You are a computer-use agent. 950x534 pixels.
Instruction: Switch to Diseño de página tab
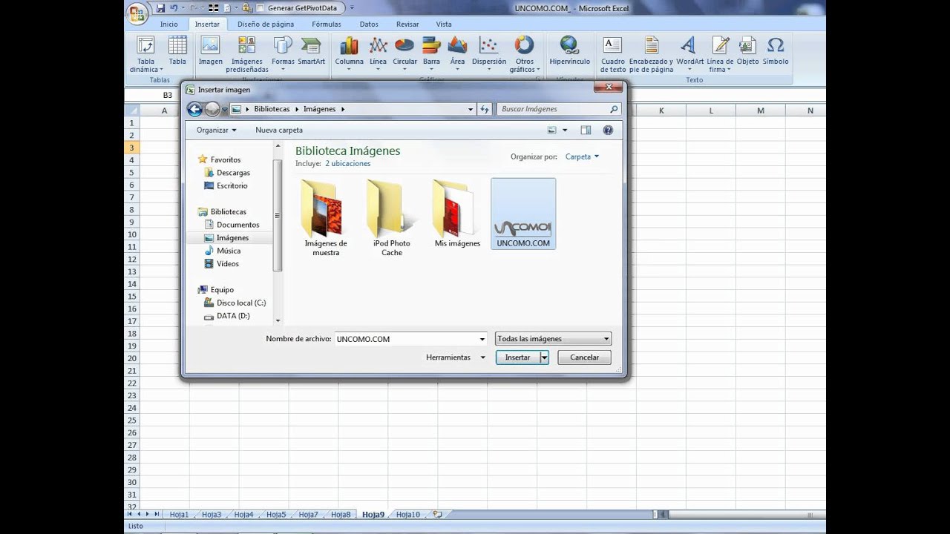click(266, 24)
